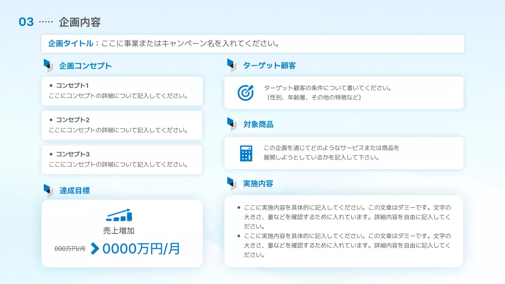Select the calculator icon in 対象商品 card
Viewport: 505px width, 284px height.
click(x=246, y=153)
